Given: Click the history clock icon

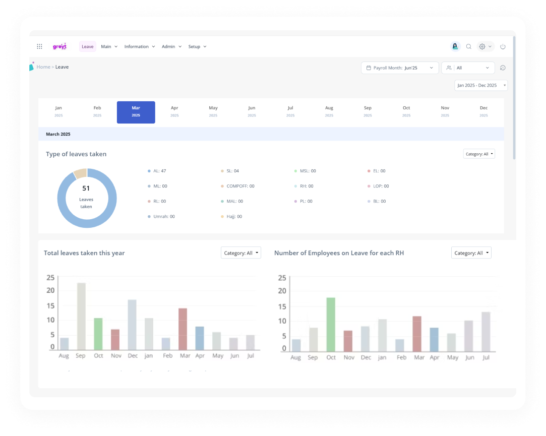Looking at the screenshot, I should 503,68.
